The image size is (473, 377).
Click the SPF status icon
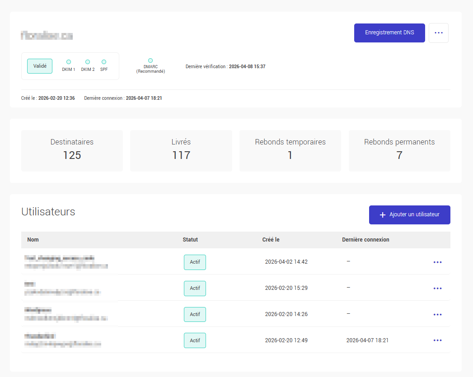103,62
